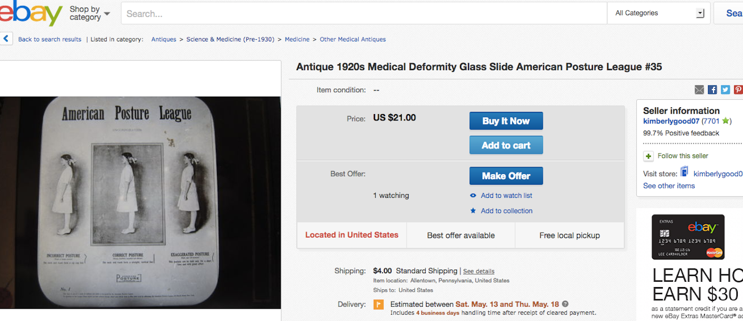Expand the All Categories selector
This screenshot has height=321, width=743.
pos(659,13)
